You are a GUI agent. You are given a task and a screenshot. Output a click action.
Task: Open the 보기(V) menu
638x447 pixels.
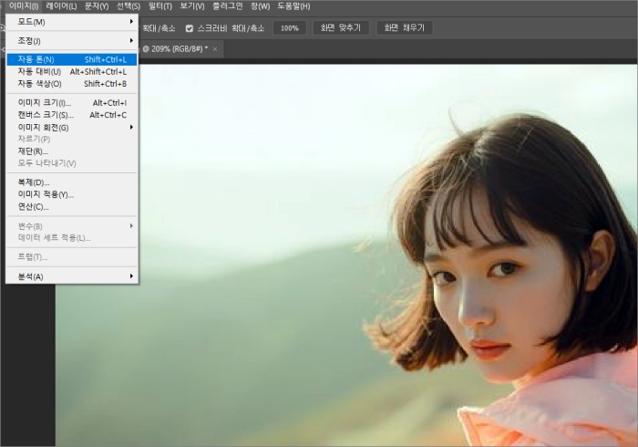(192, 6)
